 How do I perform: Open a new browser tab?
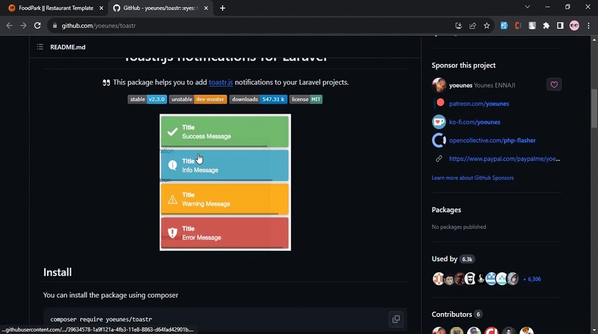coord(223,8)
